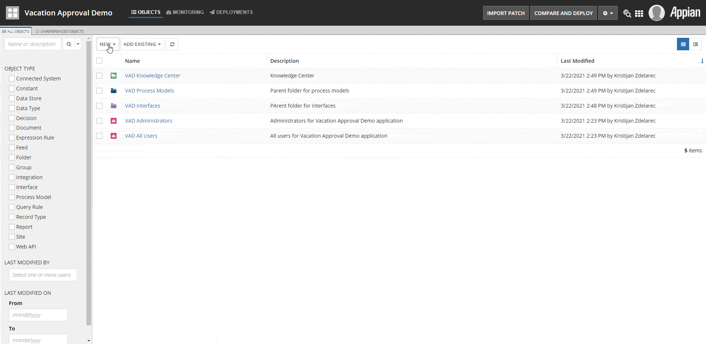
Task: Filter by Interface object type
Action: pos(12,187)
